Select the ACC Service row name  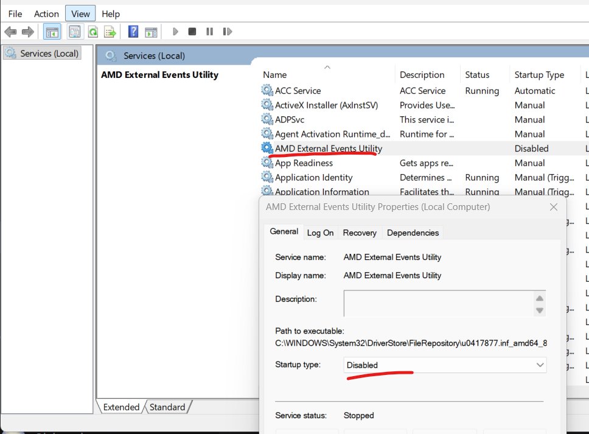(x=298, y=91)
